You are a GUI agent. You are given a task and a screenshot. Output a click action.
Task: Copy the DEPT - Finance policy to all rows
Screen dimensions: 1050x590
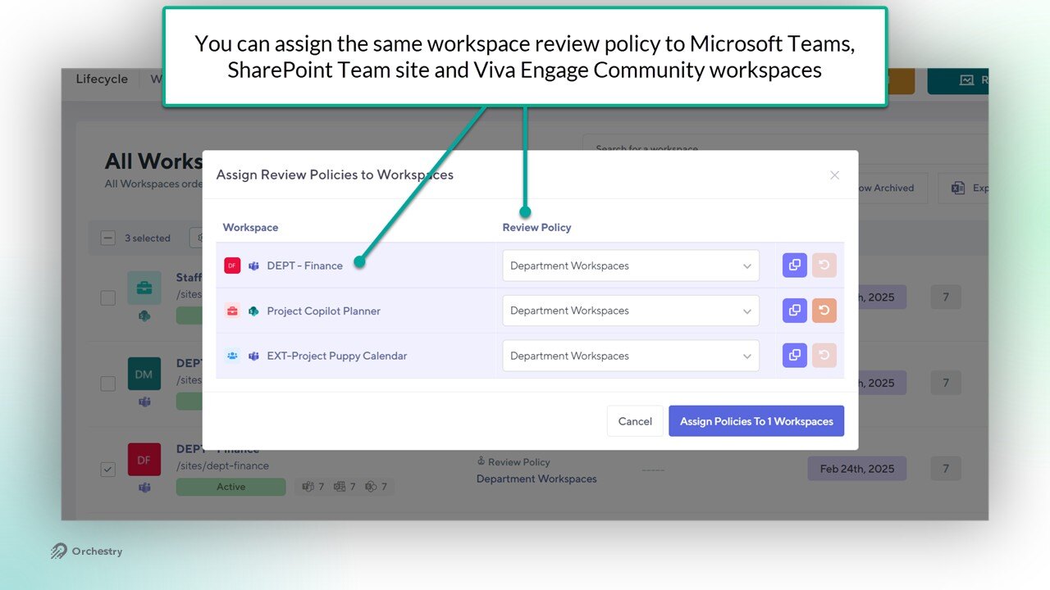[795, 265]
